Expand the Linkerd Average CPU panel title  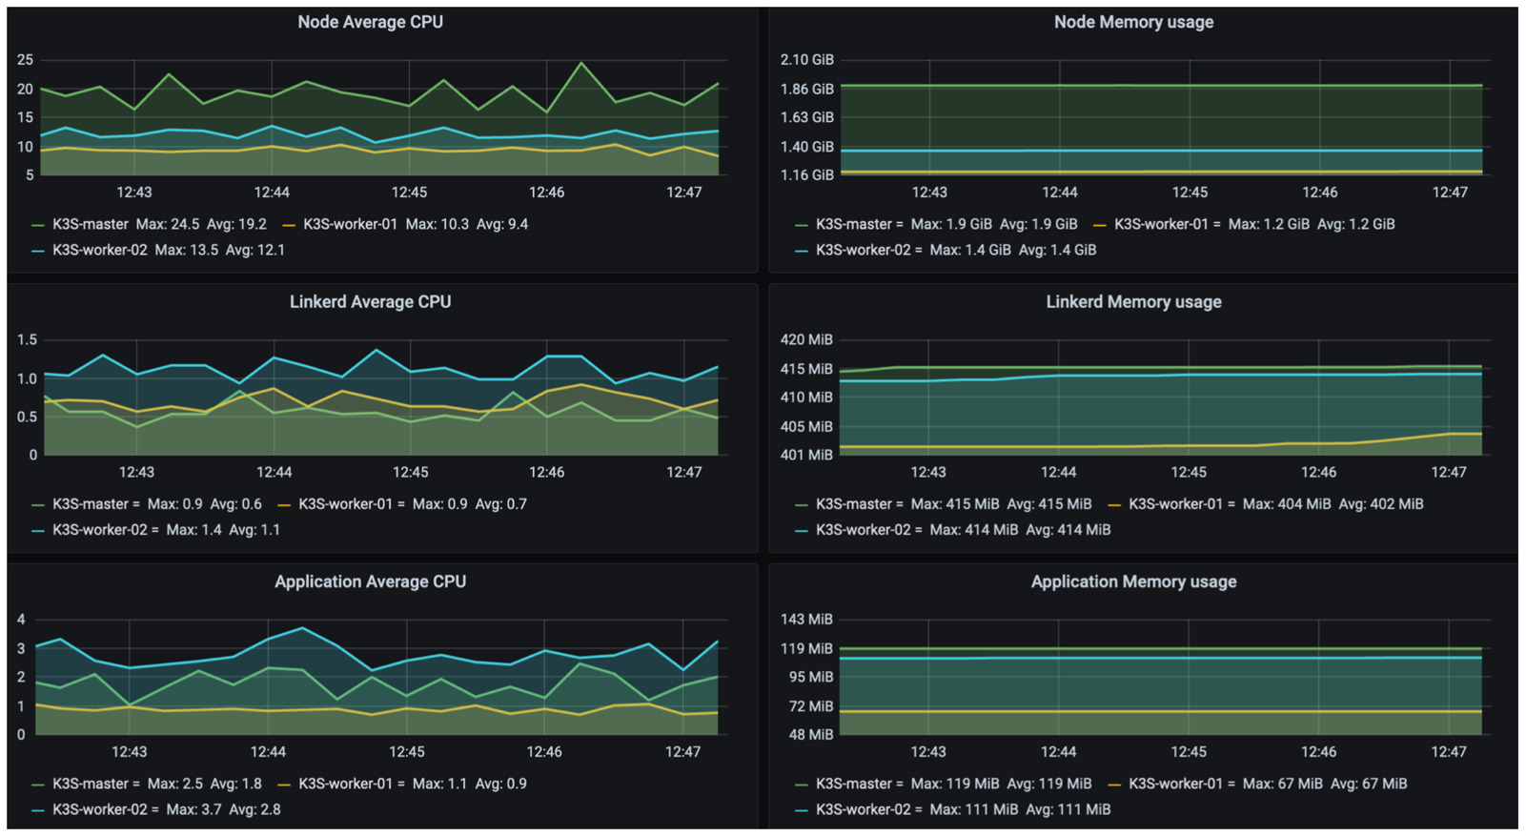pos(370,302)
